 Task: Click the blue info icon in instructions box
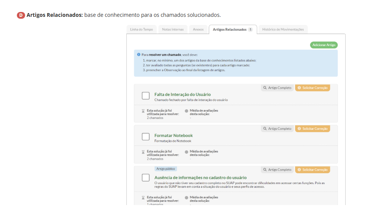[139, 55]
